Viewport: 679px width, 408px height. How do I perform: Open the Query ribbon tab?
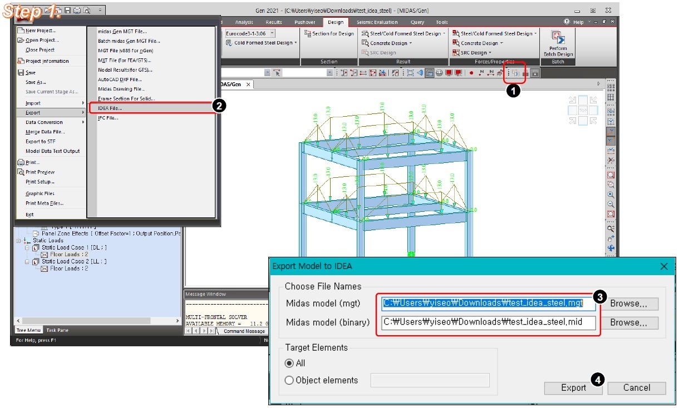tap(417, 22)
